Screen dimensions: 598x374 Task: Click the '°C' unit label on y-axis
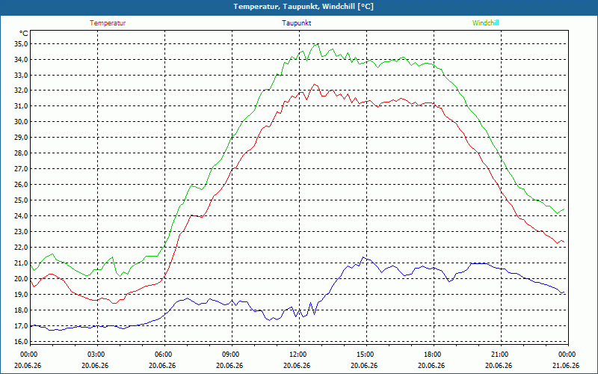24,34
